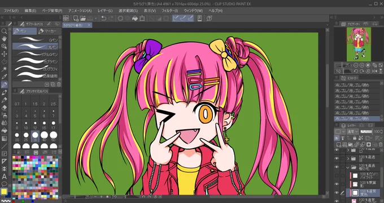Zoom in in the Navigator panel
The height and width of the screenshot is (203, 384).
362,65
